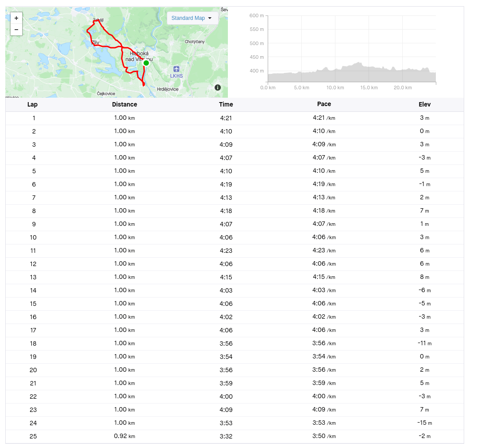
Task: Click the green start marker on the map
Action: 146,63
